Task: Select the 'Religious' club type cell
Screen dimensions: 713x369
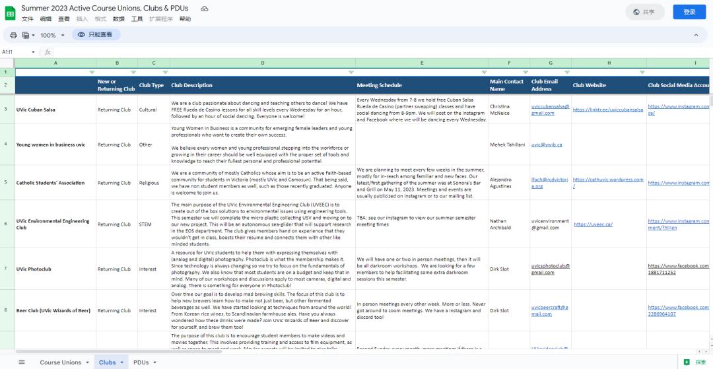Action: pos(154,183)
